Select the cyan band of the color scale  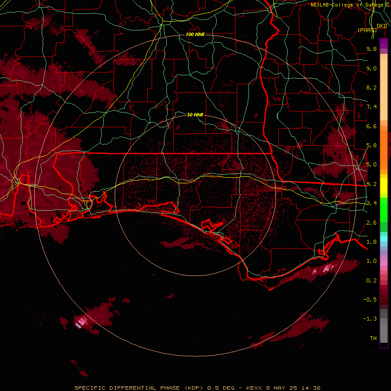click(384, 239)
